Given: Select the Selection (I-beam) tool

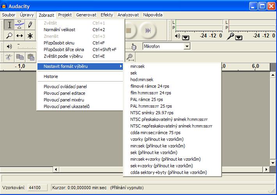Looking at the screenshot, I should tap(10, 25).
